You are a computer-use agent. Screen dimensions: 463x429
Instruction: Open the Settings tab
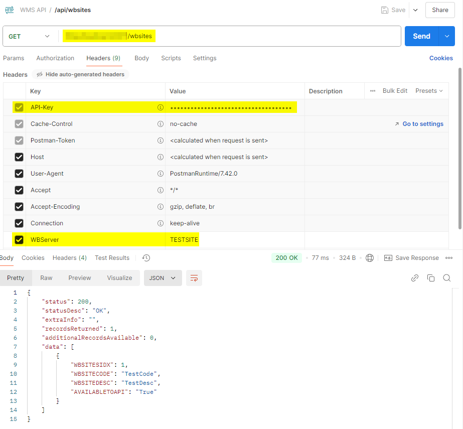(205, 58)
